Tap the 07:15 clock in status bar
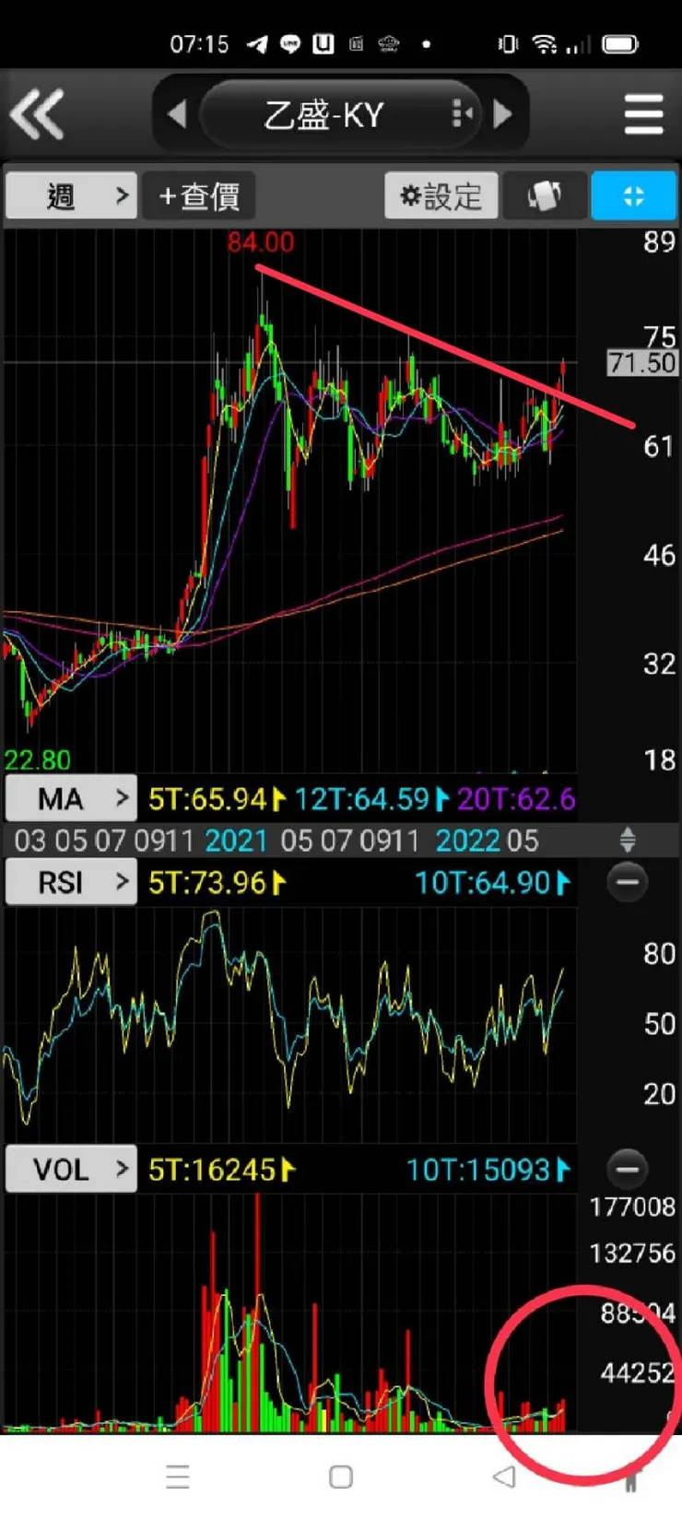The image size is (682, 1519). coord(199,43)
